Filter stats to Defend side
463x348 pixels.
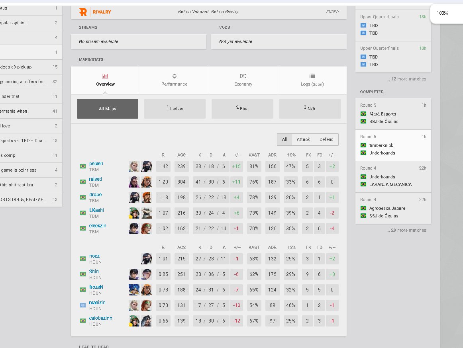(326, 140)
